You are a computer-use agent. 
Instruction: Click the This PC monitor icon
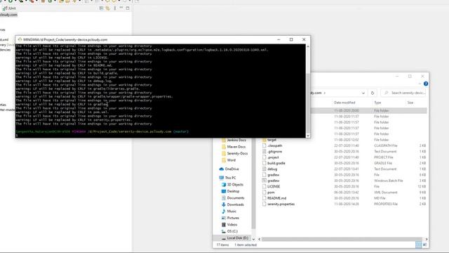tap(222, 178)
